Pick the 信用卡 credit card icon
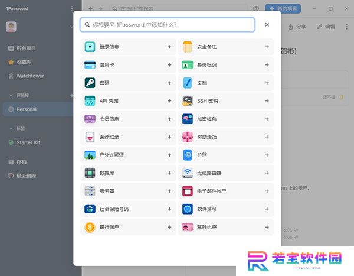The image size is (354, 276). (90, 65)
